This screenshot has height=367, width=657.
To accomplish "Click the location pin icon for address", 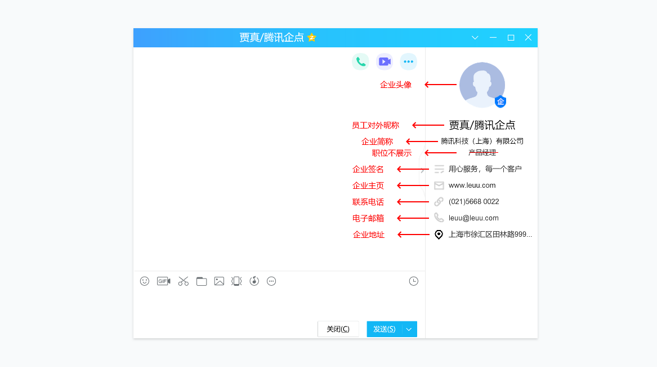I will tap(439, 235).
